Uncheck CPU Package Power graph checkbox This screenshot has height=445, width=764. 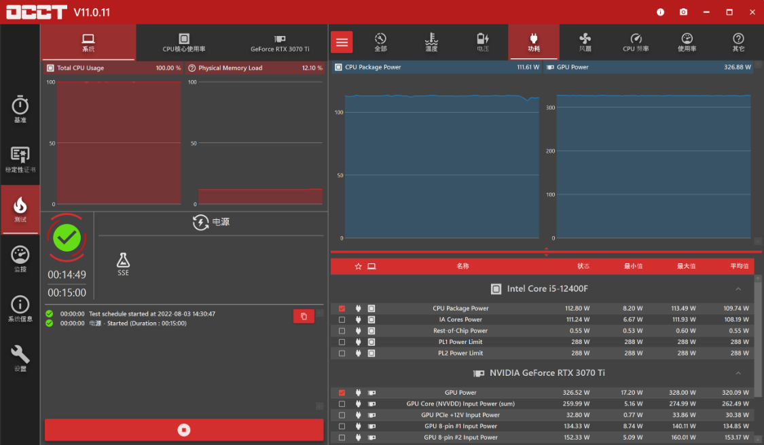coord(342,308)
